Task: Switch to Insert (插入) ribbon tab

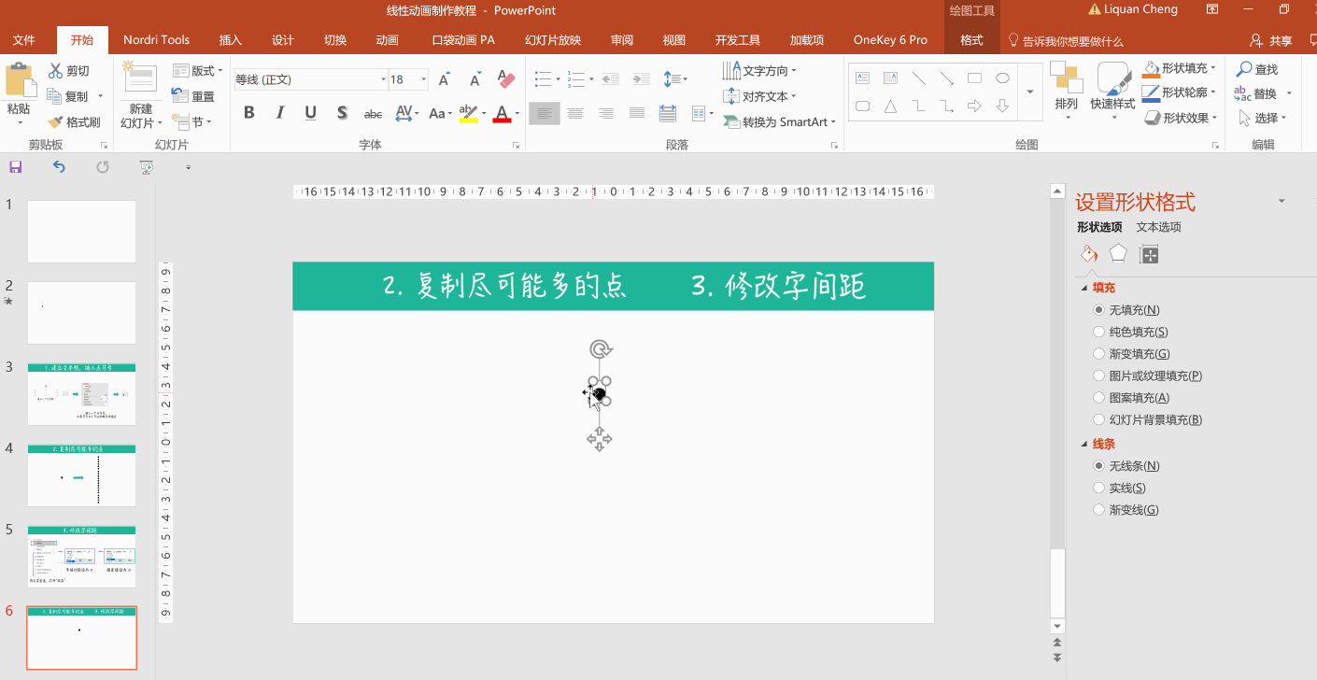Action: coord(230,40)
